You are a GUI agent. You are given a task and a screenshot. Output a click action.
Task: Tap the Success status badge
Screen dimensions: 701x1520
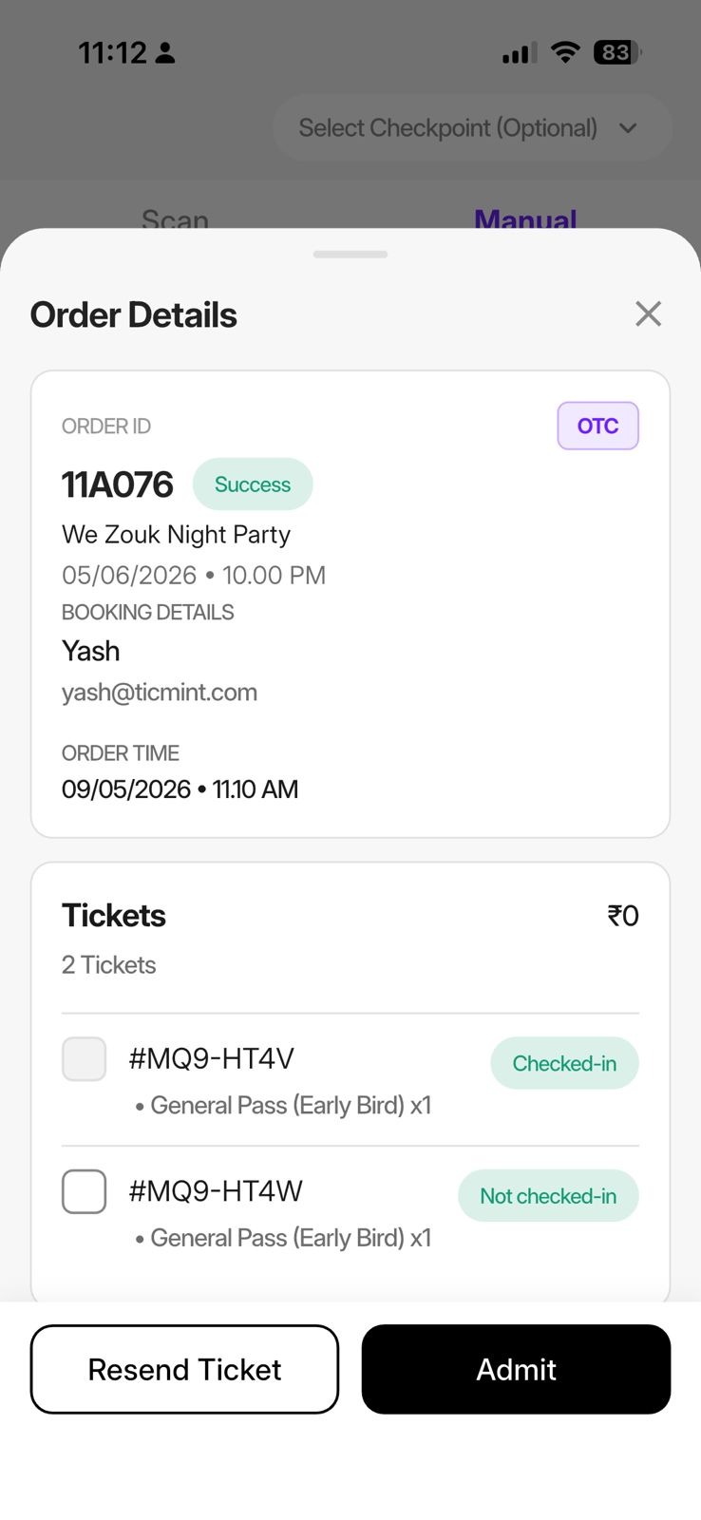click(253, 484)
